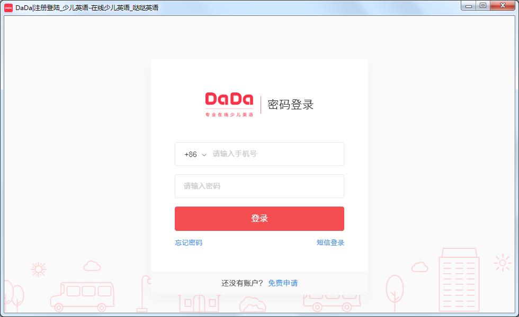Click the bus illustration at bottom left
519x317 pixels.
point(83,297)
